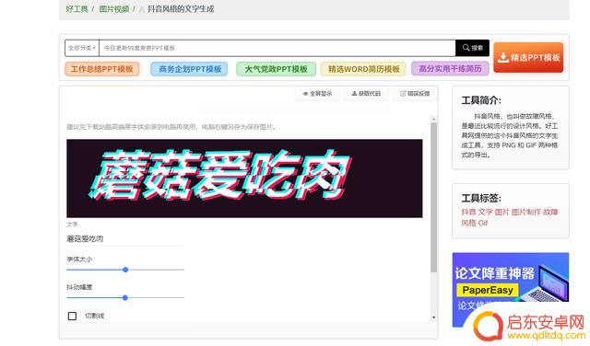Open the 全部分类 category dropdown
Image resolution: width=590 pixels, height=346 pixels.
[x=82, y=48]
